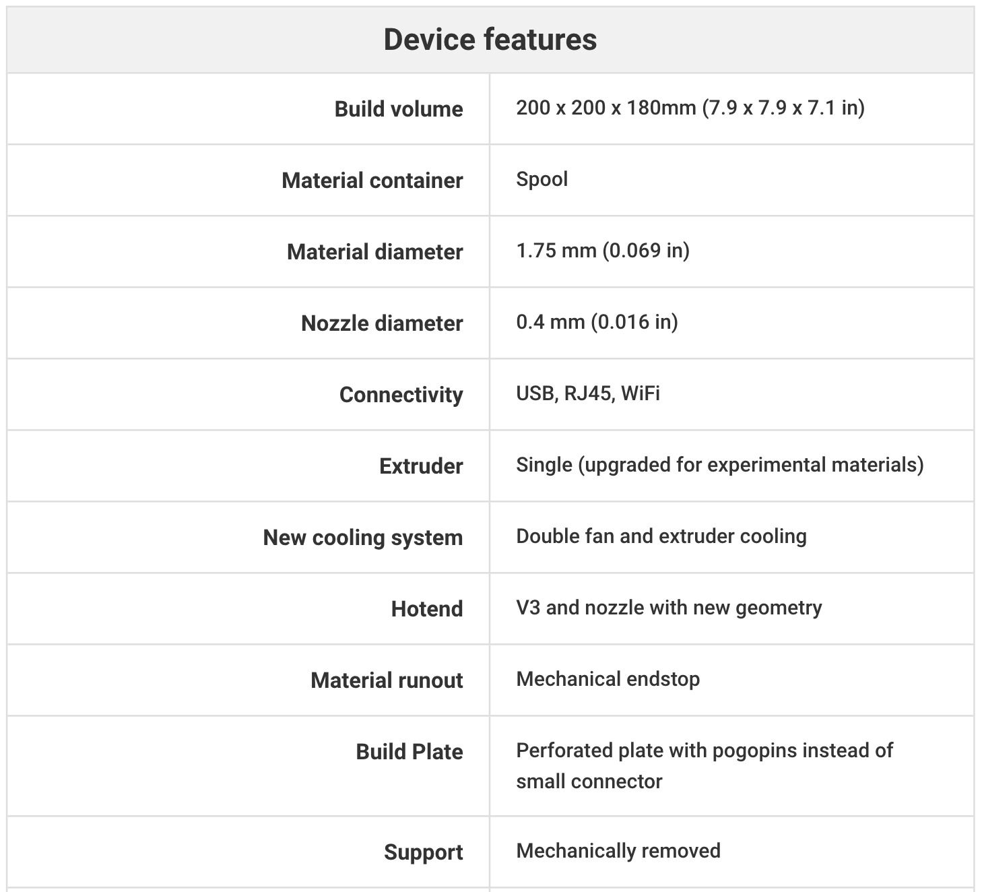Image resolution: width=982 pixels, height=892 pixels.
Task: Click the Nozzle diameter label
Action: (x=382, y=323)
